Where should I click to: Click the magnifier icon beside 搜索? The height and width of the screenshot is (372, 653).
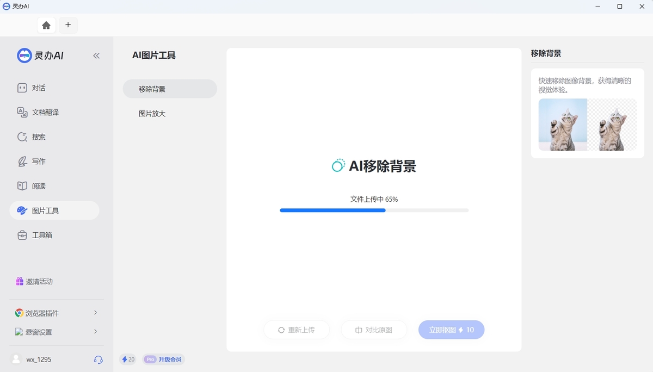(x=22, y=137)
